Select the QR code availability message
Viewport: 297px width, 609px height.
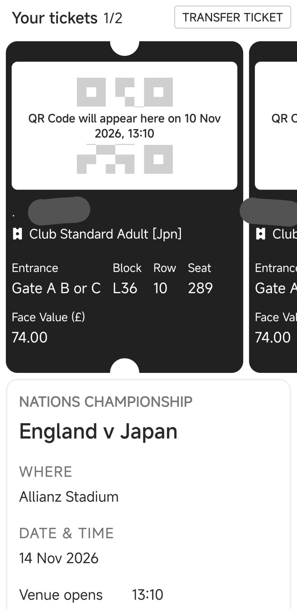click(x=124, y=126)
